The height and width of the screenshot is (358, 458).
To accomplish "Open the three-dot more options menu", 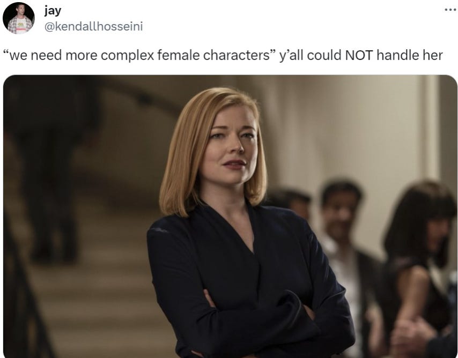I will coord(450,10).
